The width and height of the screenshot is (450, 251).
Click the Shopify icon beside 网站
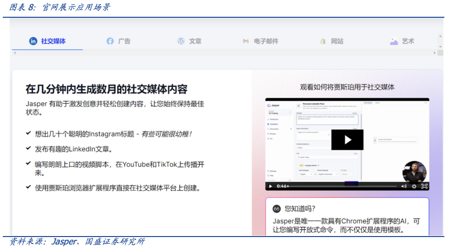[x=323, y=41]
